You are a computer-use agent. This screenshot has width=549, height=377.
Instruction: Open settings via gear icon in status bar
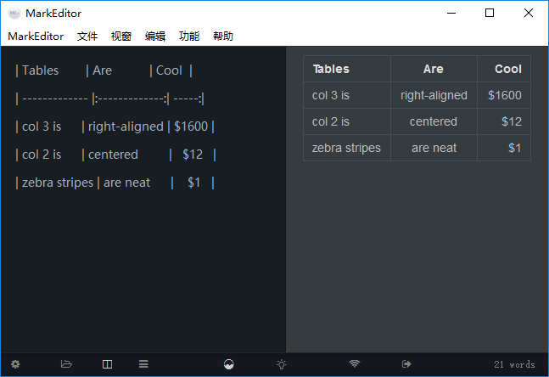pos(15,364)
